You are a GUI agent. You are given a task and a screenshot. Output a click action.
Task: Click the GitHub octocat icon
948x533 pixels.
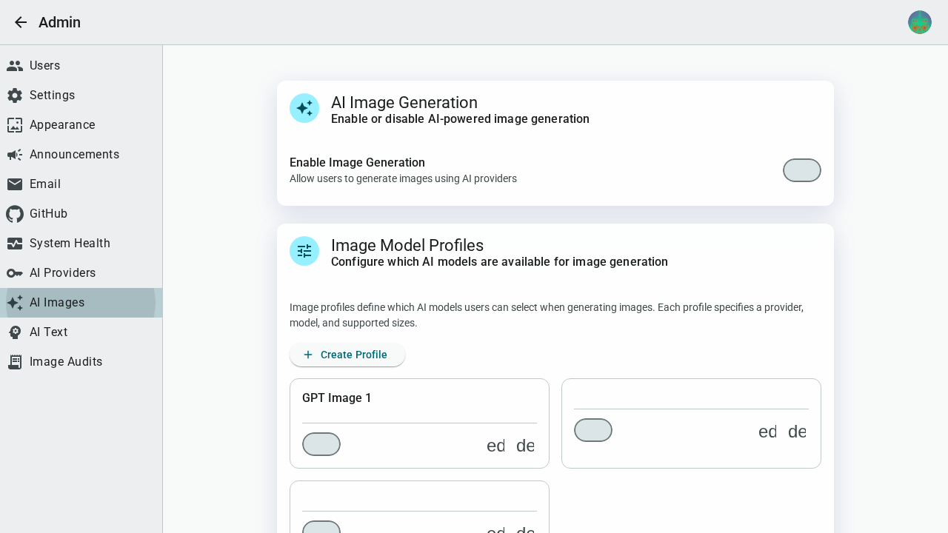15,214
